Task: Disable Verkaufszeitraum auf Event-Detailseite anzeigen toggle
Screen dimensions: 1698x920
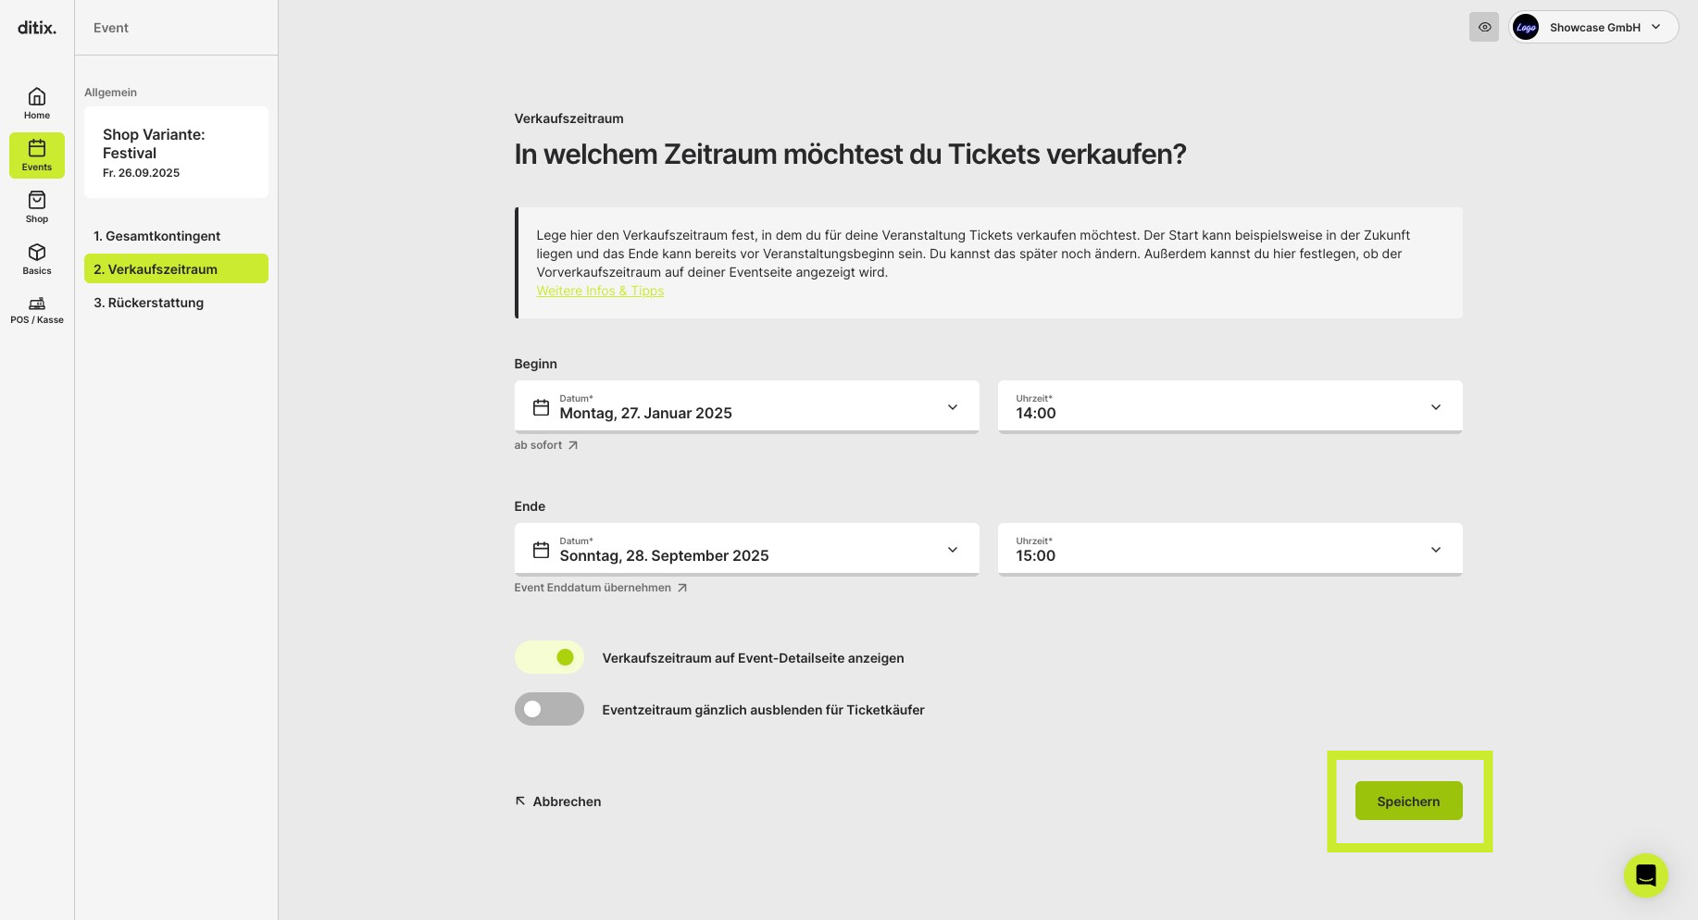Action: pyautogui.click(x=549, y=657)
